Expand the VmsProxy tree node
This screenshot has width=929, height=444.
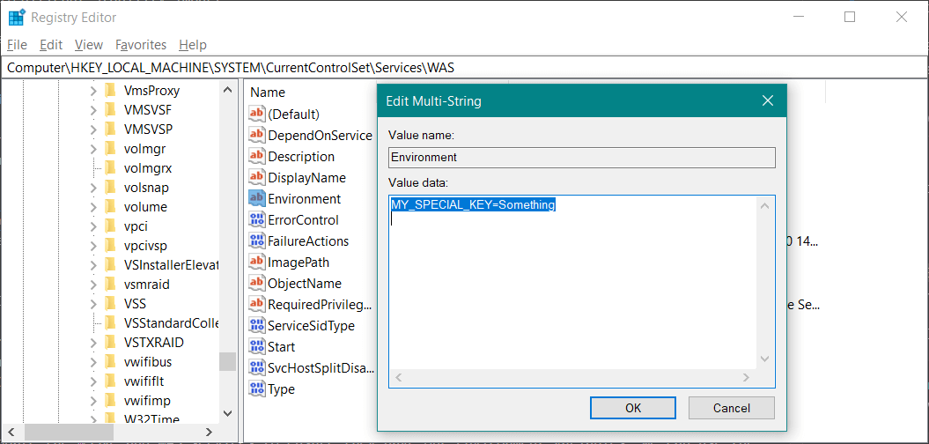coord(93,92)
